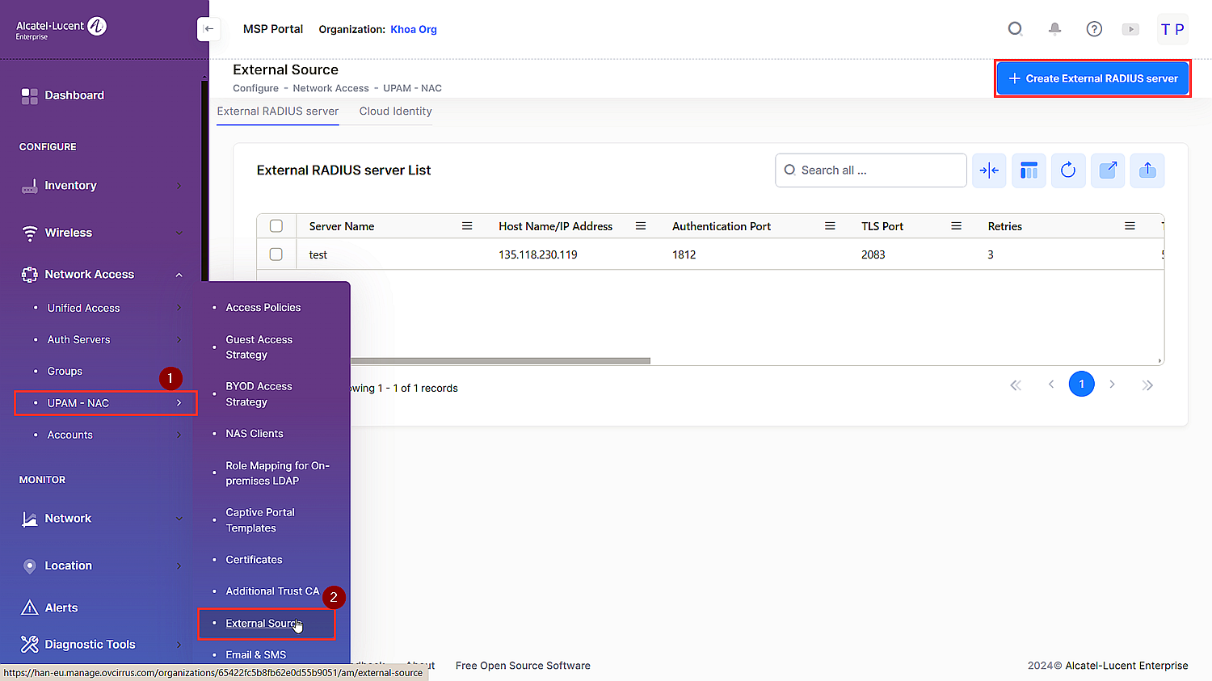
Task: Select BYOD Access Strategy
Action: point(259,394)
